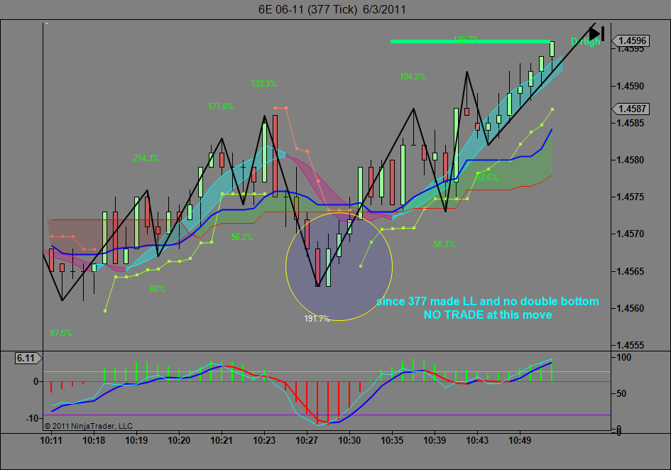This screenshot has height=470, width=671.
Task: Click the 1.4555 price axis label
Action: coord(630,346)
